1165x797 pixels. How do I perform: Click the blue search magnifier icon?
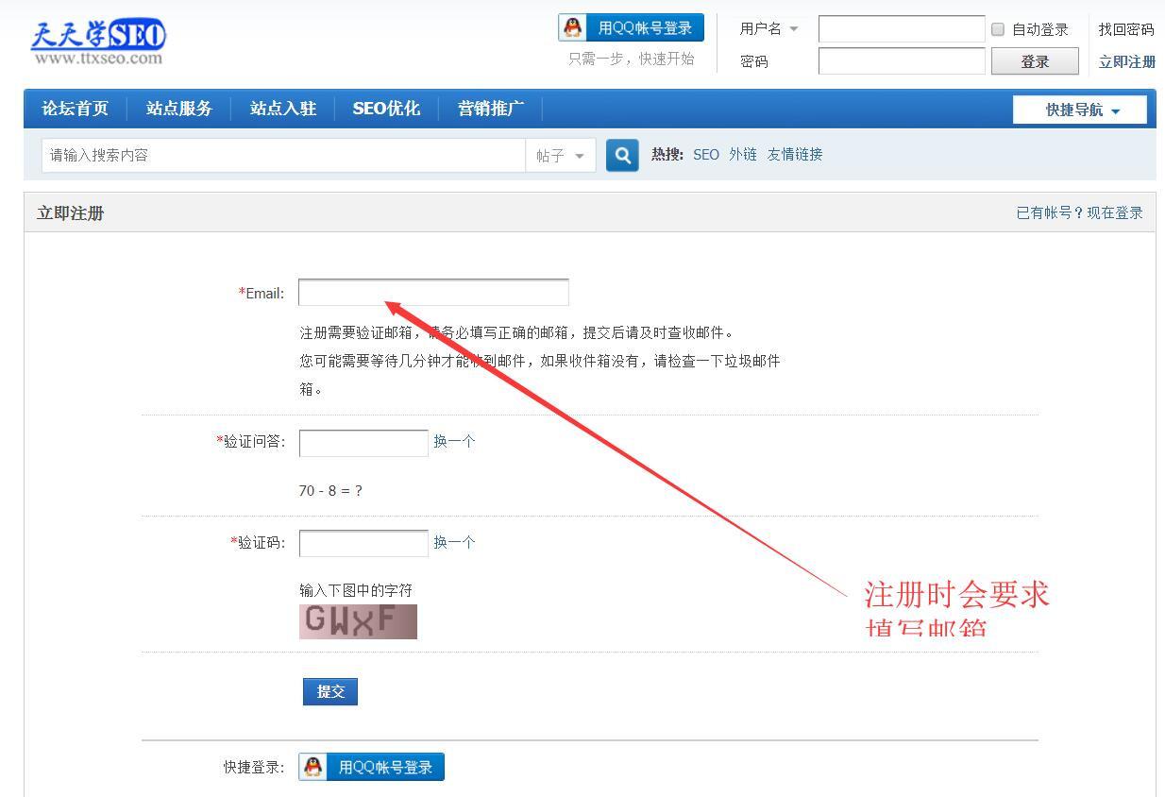pos(622,154)
